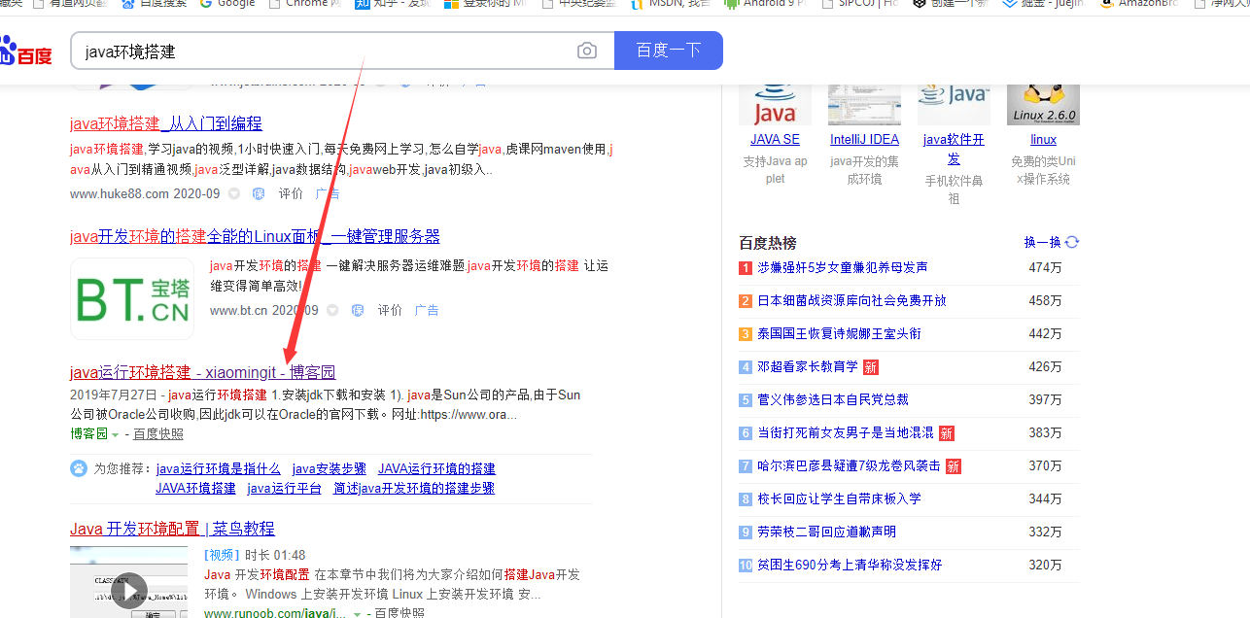Screen dimensions: 1250x618
Task: Click the paw icon next to 为您推荐
Action: coord(79,468)
